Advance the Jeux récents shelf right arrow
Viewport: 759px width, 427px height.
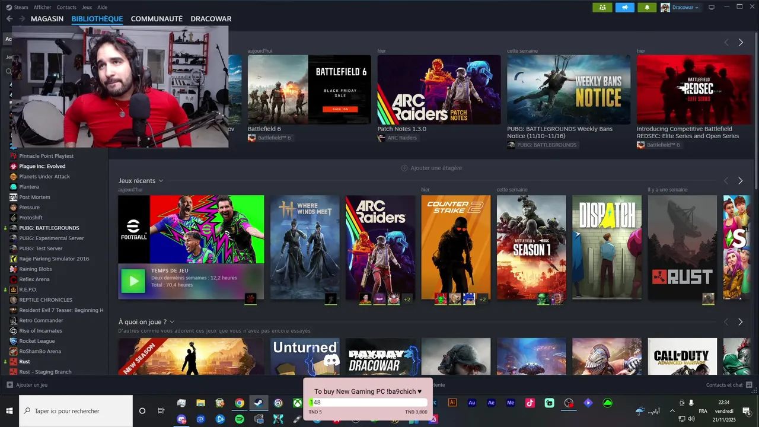(x=740, y=181)
